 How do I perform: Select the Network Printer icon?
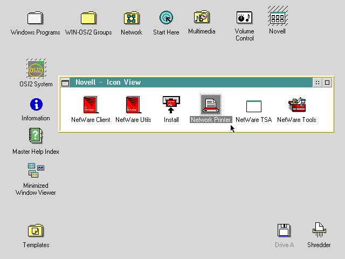pyautogui.click(x=211, y=105)
